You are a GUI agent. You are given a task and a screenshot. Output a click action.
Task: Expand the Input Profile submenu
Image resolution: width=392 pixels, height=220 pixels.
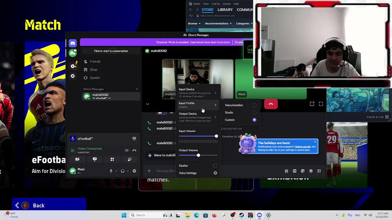click(x=198, y=105)
